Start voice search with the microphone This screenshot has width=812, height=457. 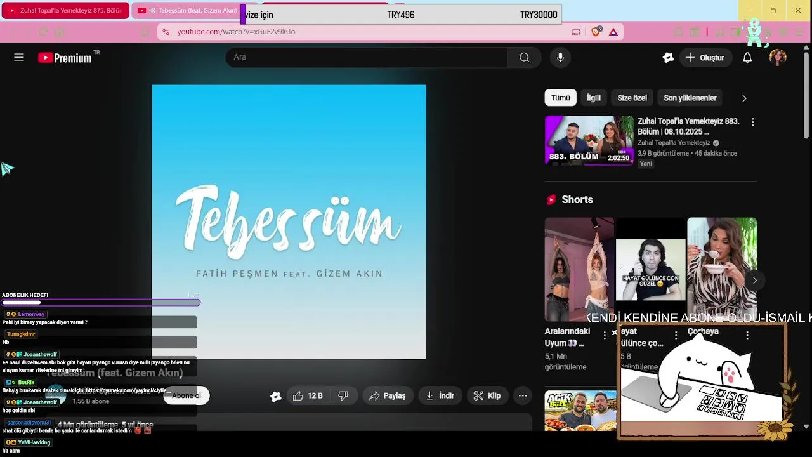pos(560,57)
